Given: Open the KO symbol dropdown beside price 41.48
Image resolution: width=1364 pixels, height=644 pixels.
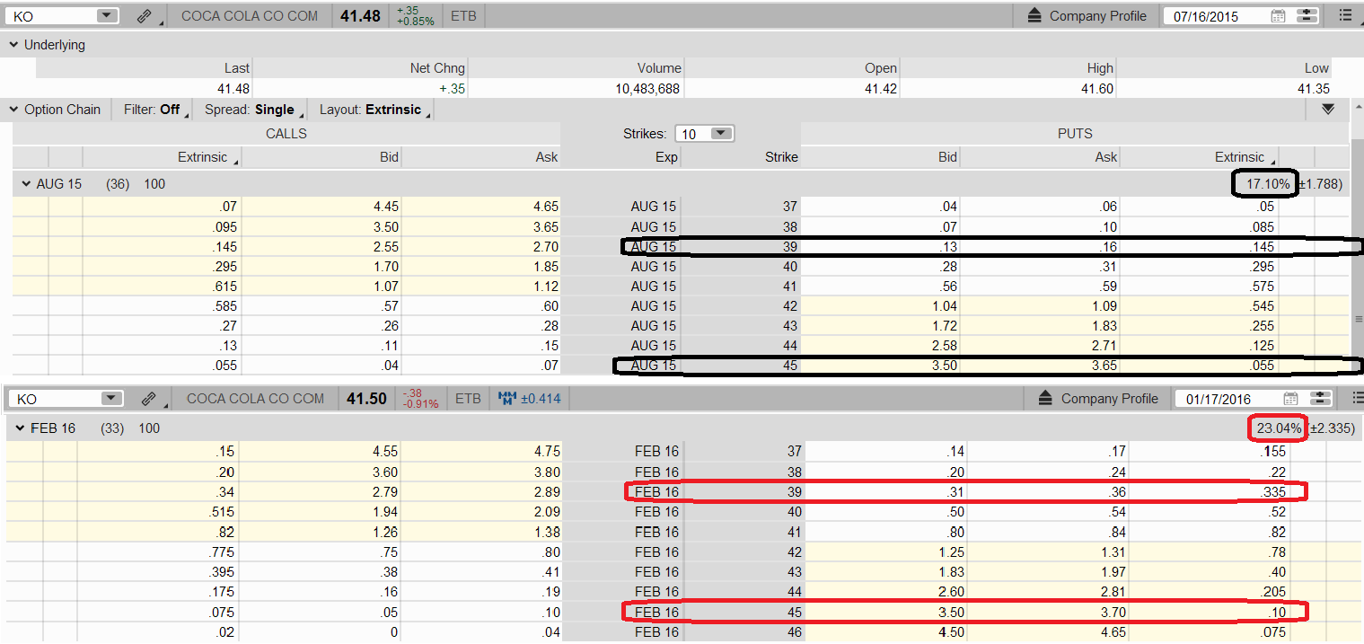Looking at the screenshot, I should click(x=107, y=16).
